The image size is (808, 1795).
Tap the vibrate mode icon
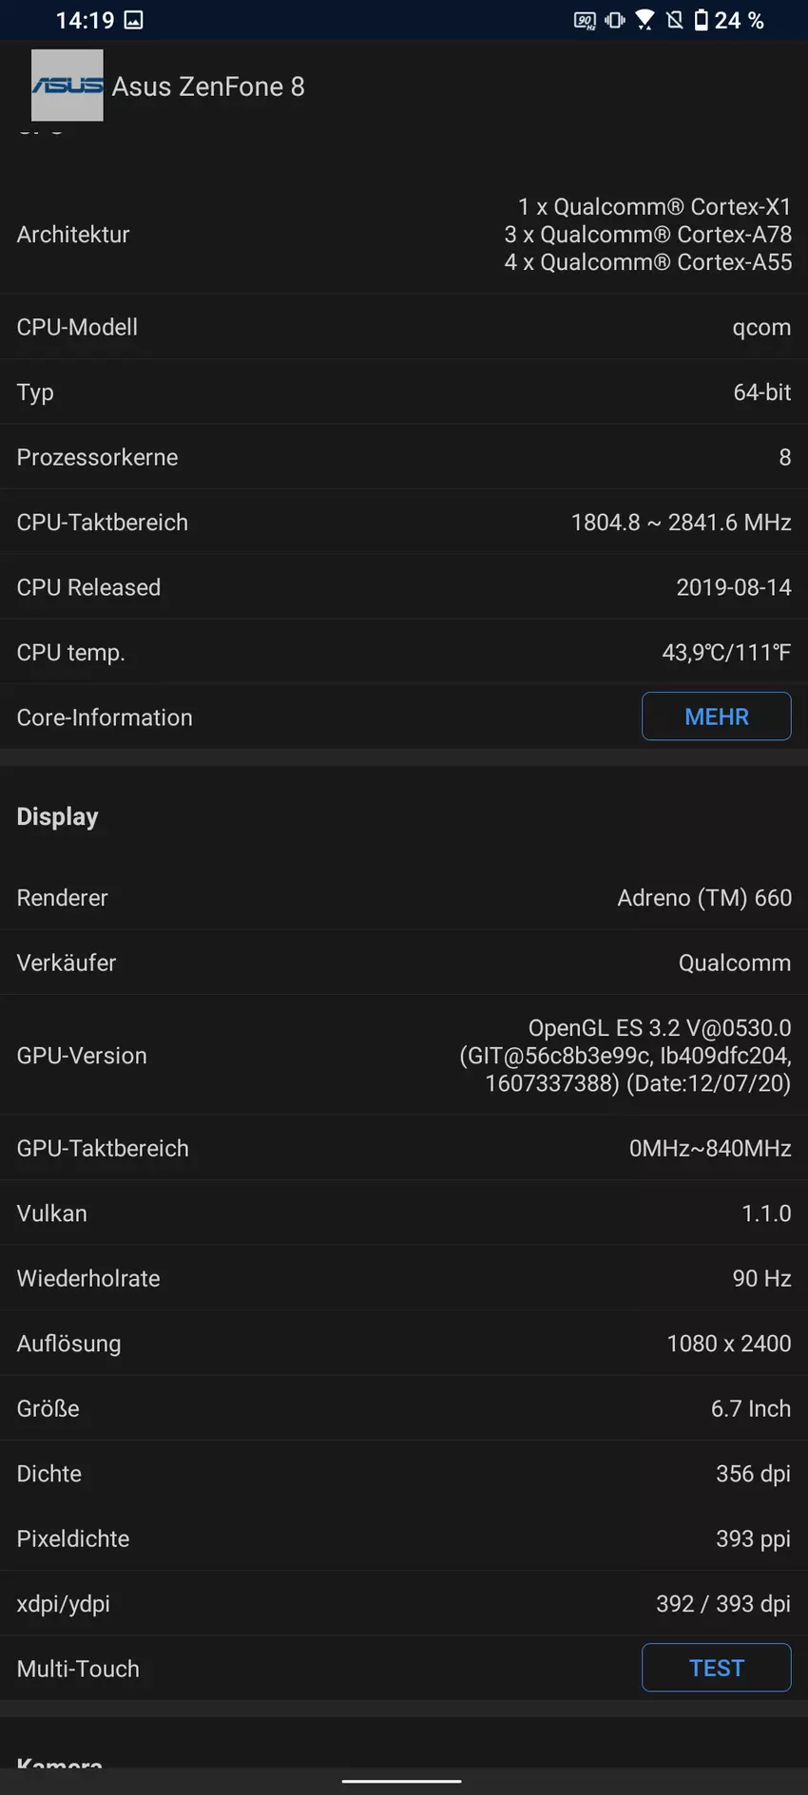click(615, 20)
